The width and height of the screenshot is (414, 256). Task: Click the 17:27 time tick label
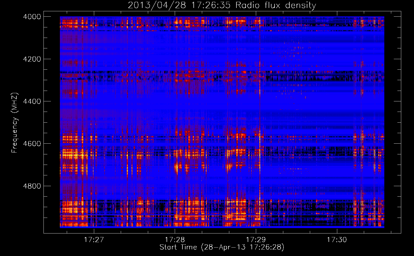coord(94,240)
